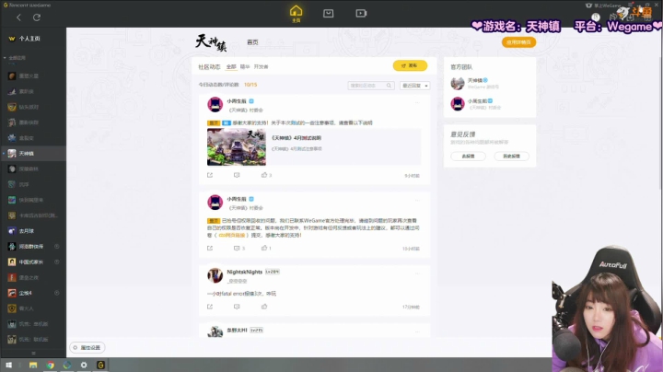Image resolution: width=663 pixels, height=372 pixels.
Task: Open the settings gear taskbar icon
Action: point(84,365)
